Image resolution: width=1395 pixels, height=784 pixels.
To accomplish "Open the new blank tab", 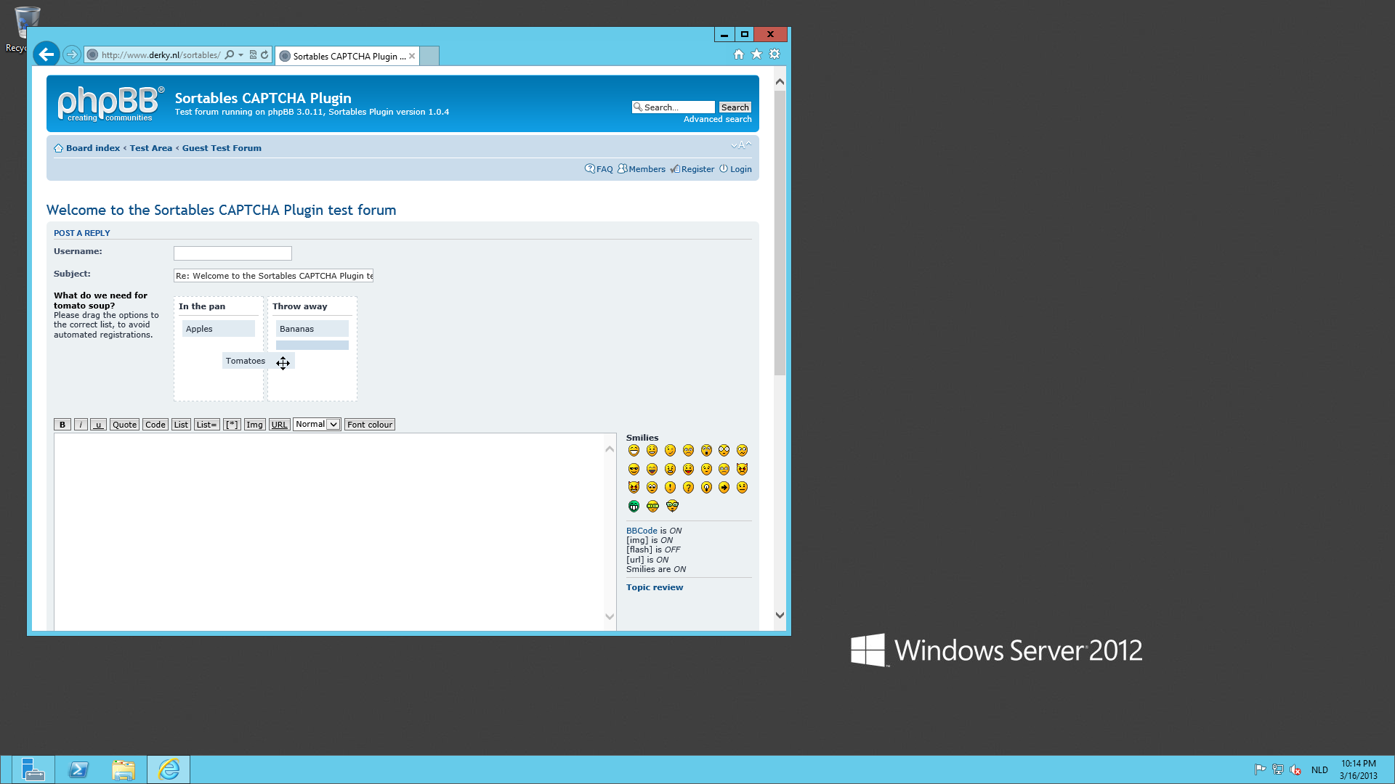I will click(429, 56).
